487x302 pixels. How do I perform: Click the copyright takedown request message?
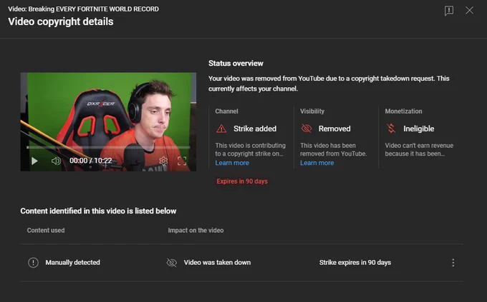(329, 84)
